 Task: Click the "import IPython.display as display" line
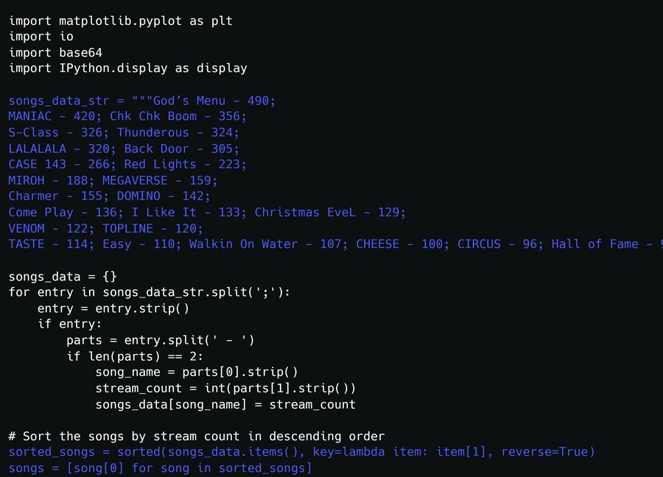click(127, 68)
